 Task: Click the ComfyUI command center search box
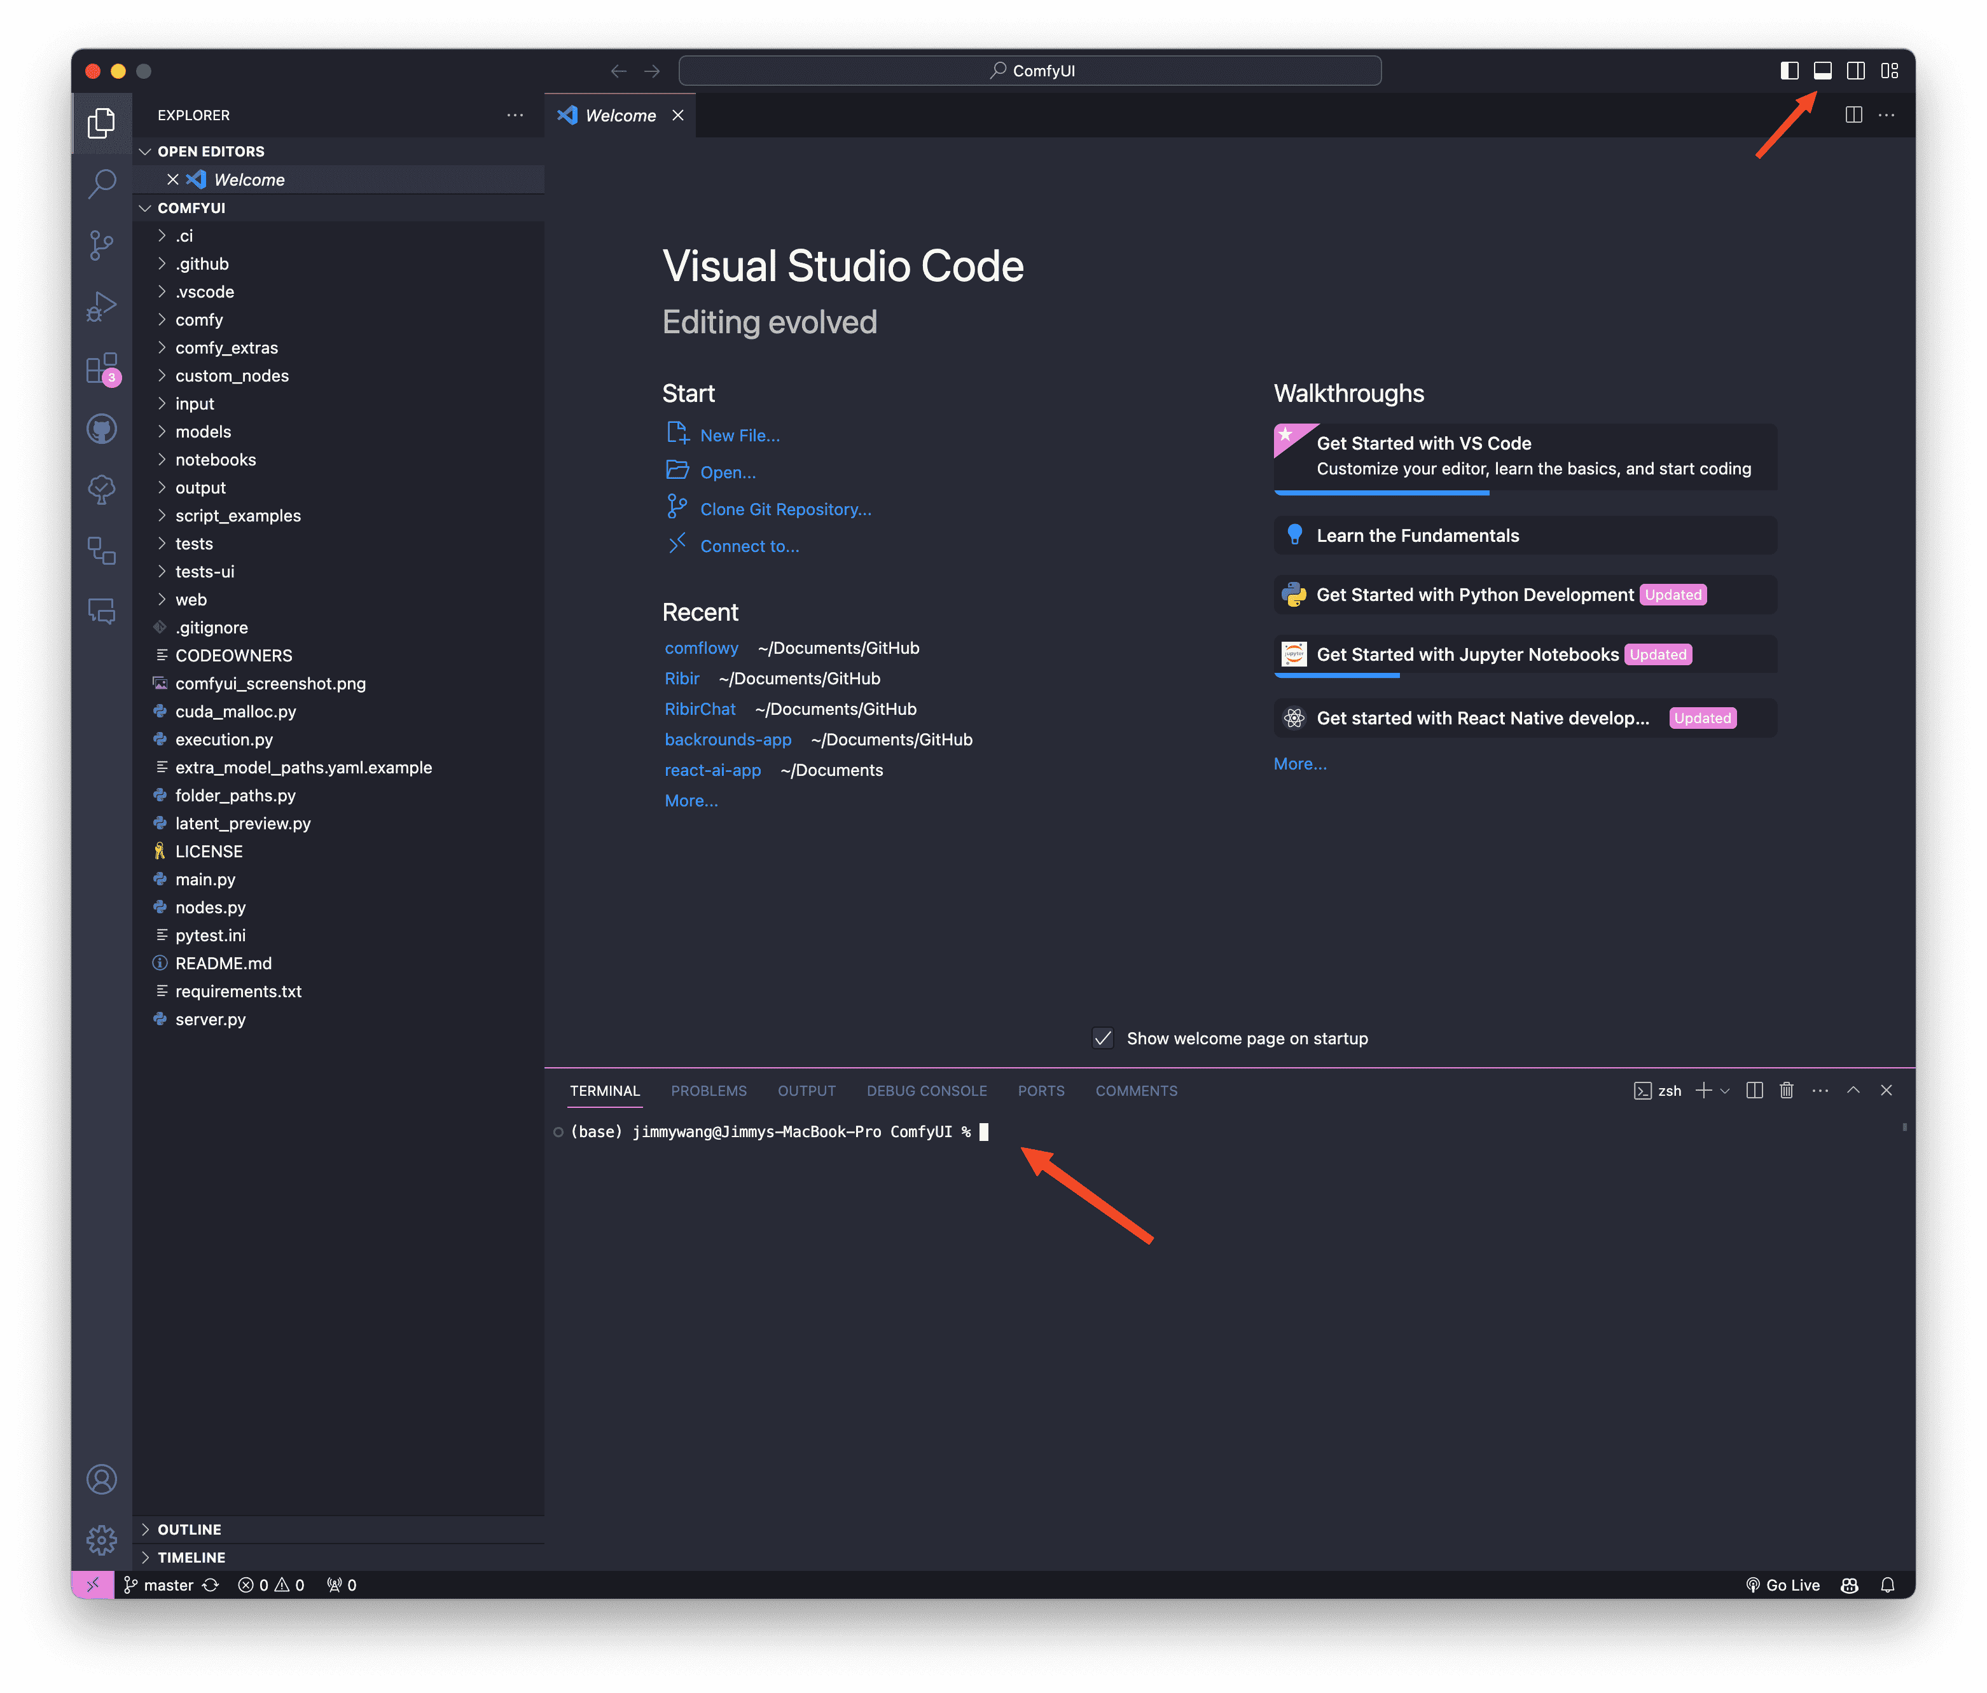1030,71
